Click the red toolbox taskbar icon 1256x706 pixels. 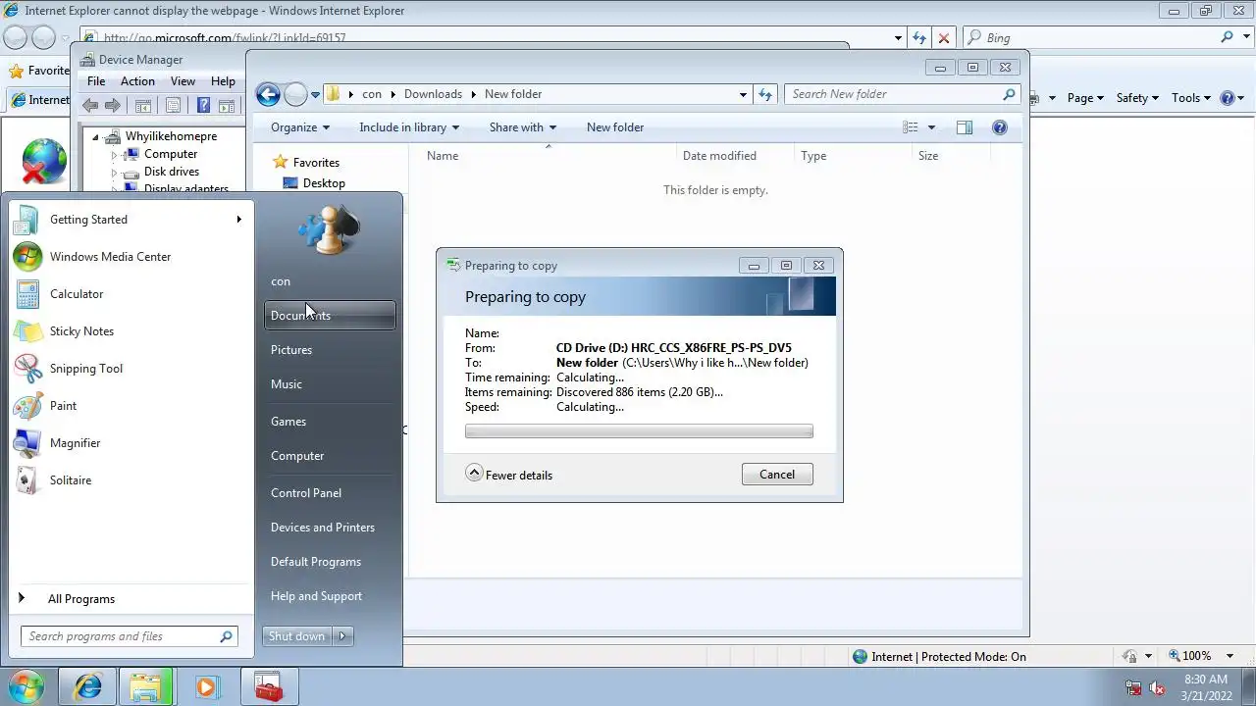[x=267, y=687]
